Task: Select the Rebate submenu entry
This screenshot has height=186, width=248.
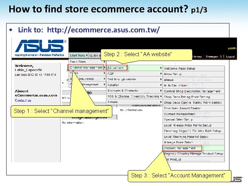Action: coord(134,102)
